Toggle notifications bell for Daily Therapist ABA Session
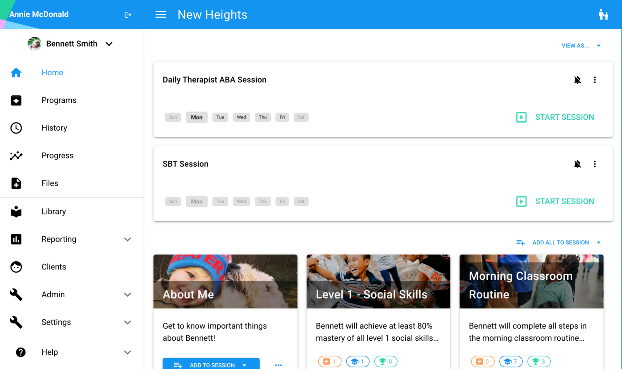The height and width of the screenshot is (369, 622). pyautogui.click(x=577, y=80)
